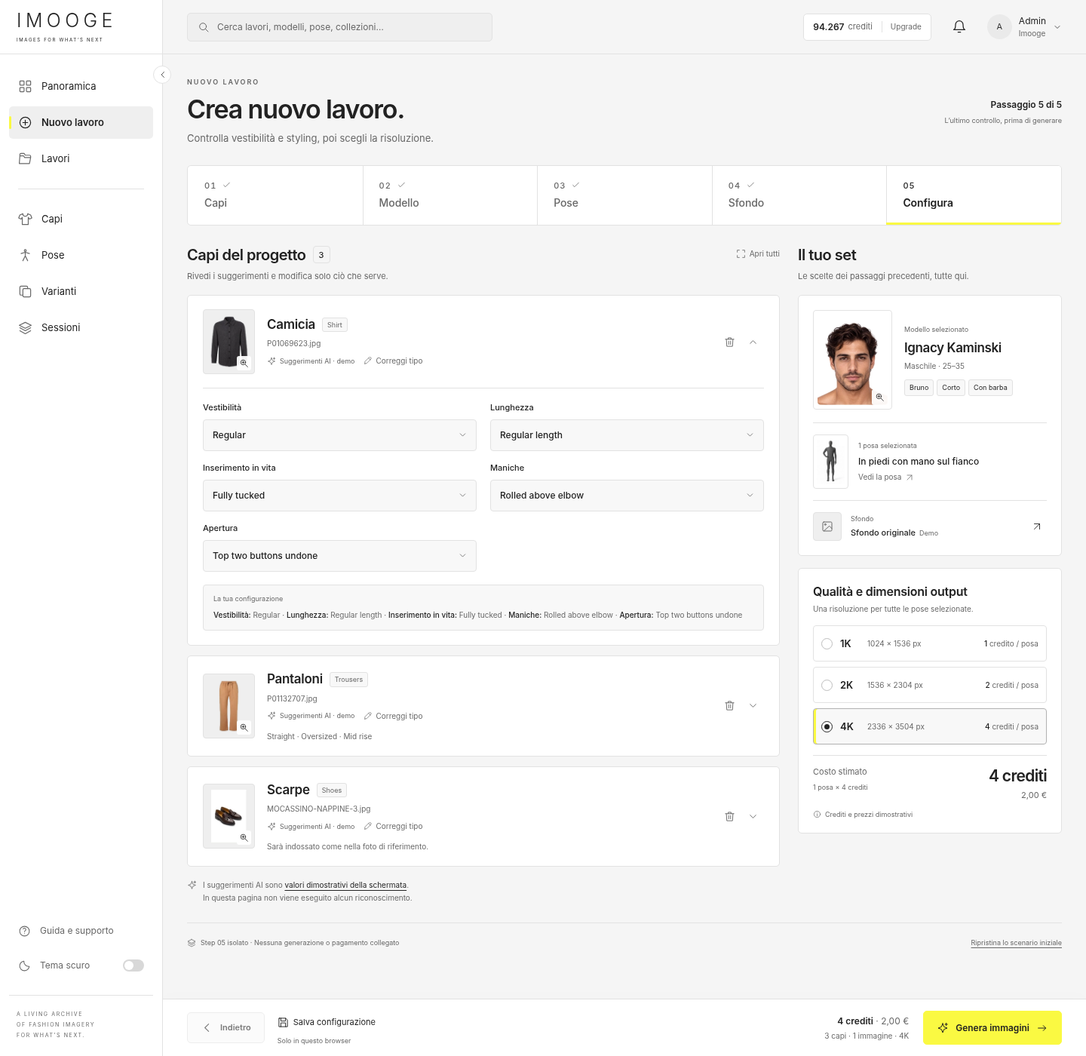Viewport: 1086px width, 1056px height.
Task: Open the Apertura dropdown
Action: click(x=339, y=556)
